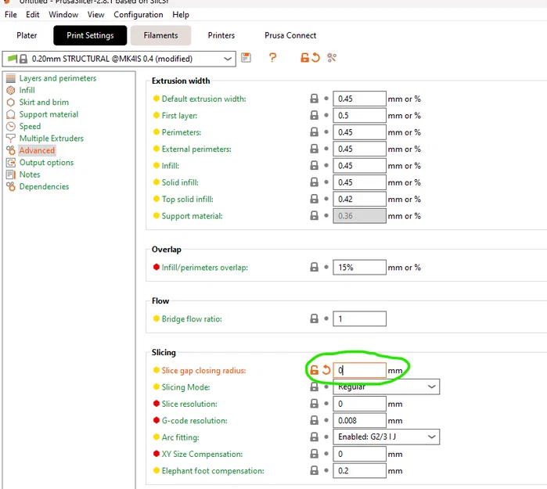Click the lock icon for G-code resolution

pos(315,421)
